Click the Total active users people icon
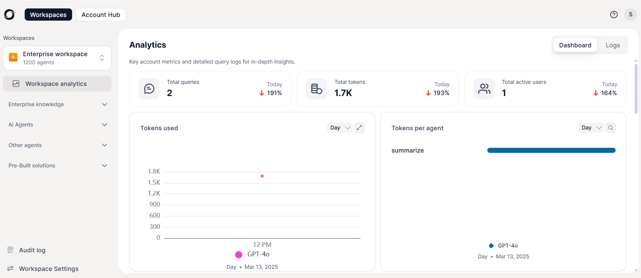This screenshot has width=641, height=278. click(x=484, y=89)
